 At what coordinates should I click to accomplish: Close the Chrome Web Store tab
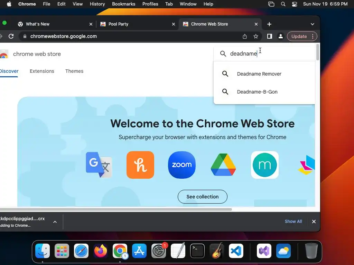click(x=256, y=24)
